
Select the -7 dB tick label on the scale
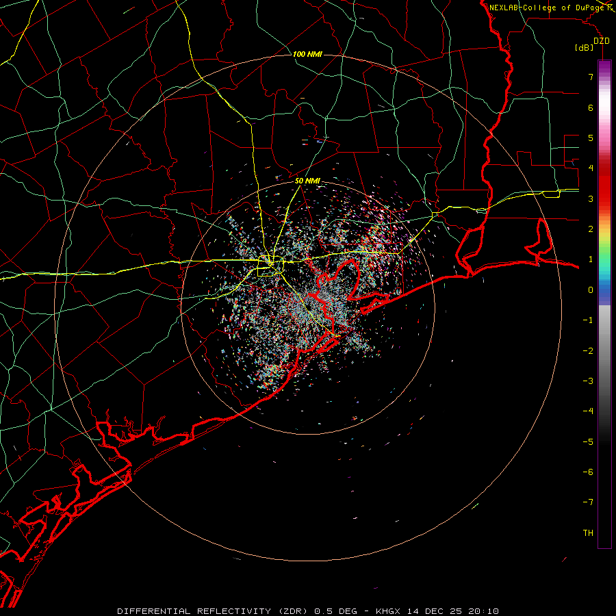click(588, 502)
